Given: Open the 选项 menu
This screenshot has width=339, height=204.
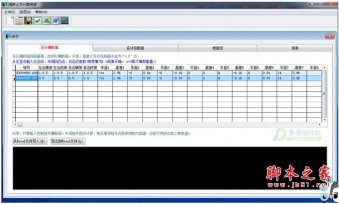Looking at the screenshot, I should (25, 12).
